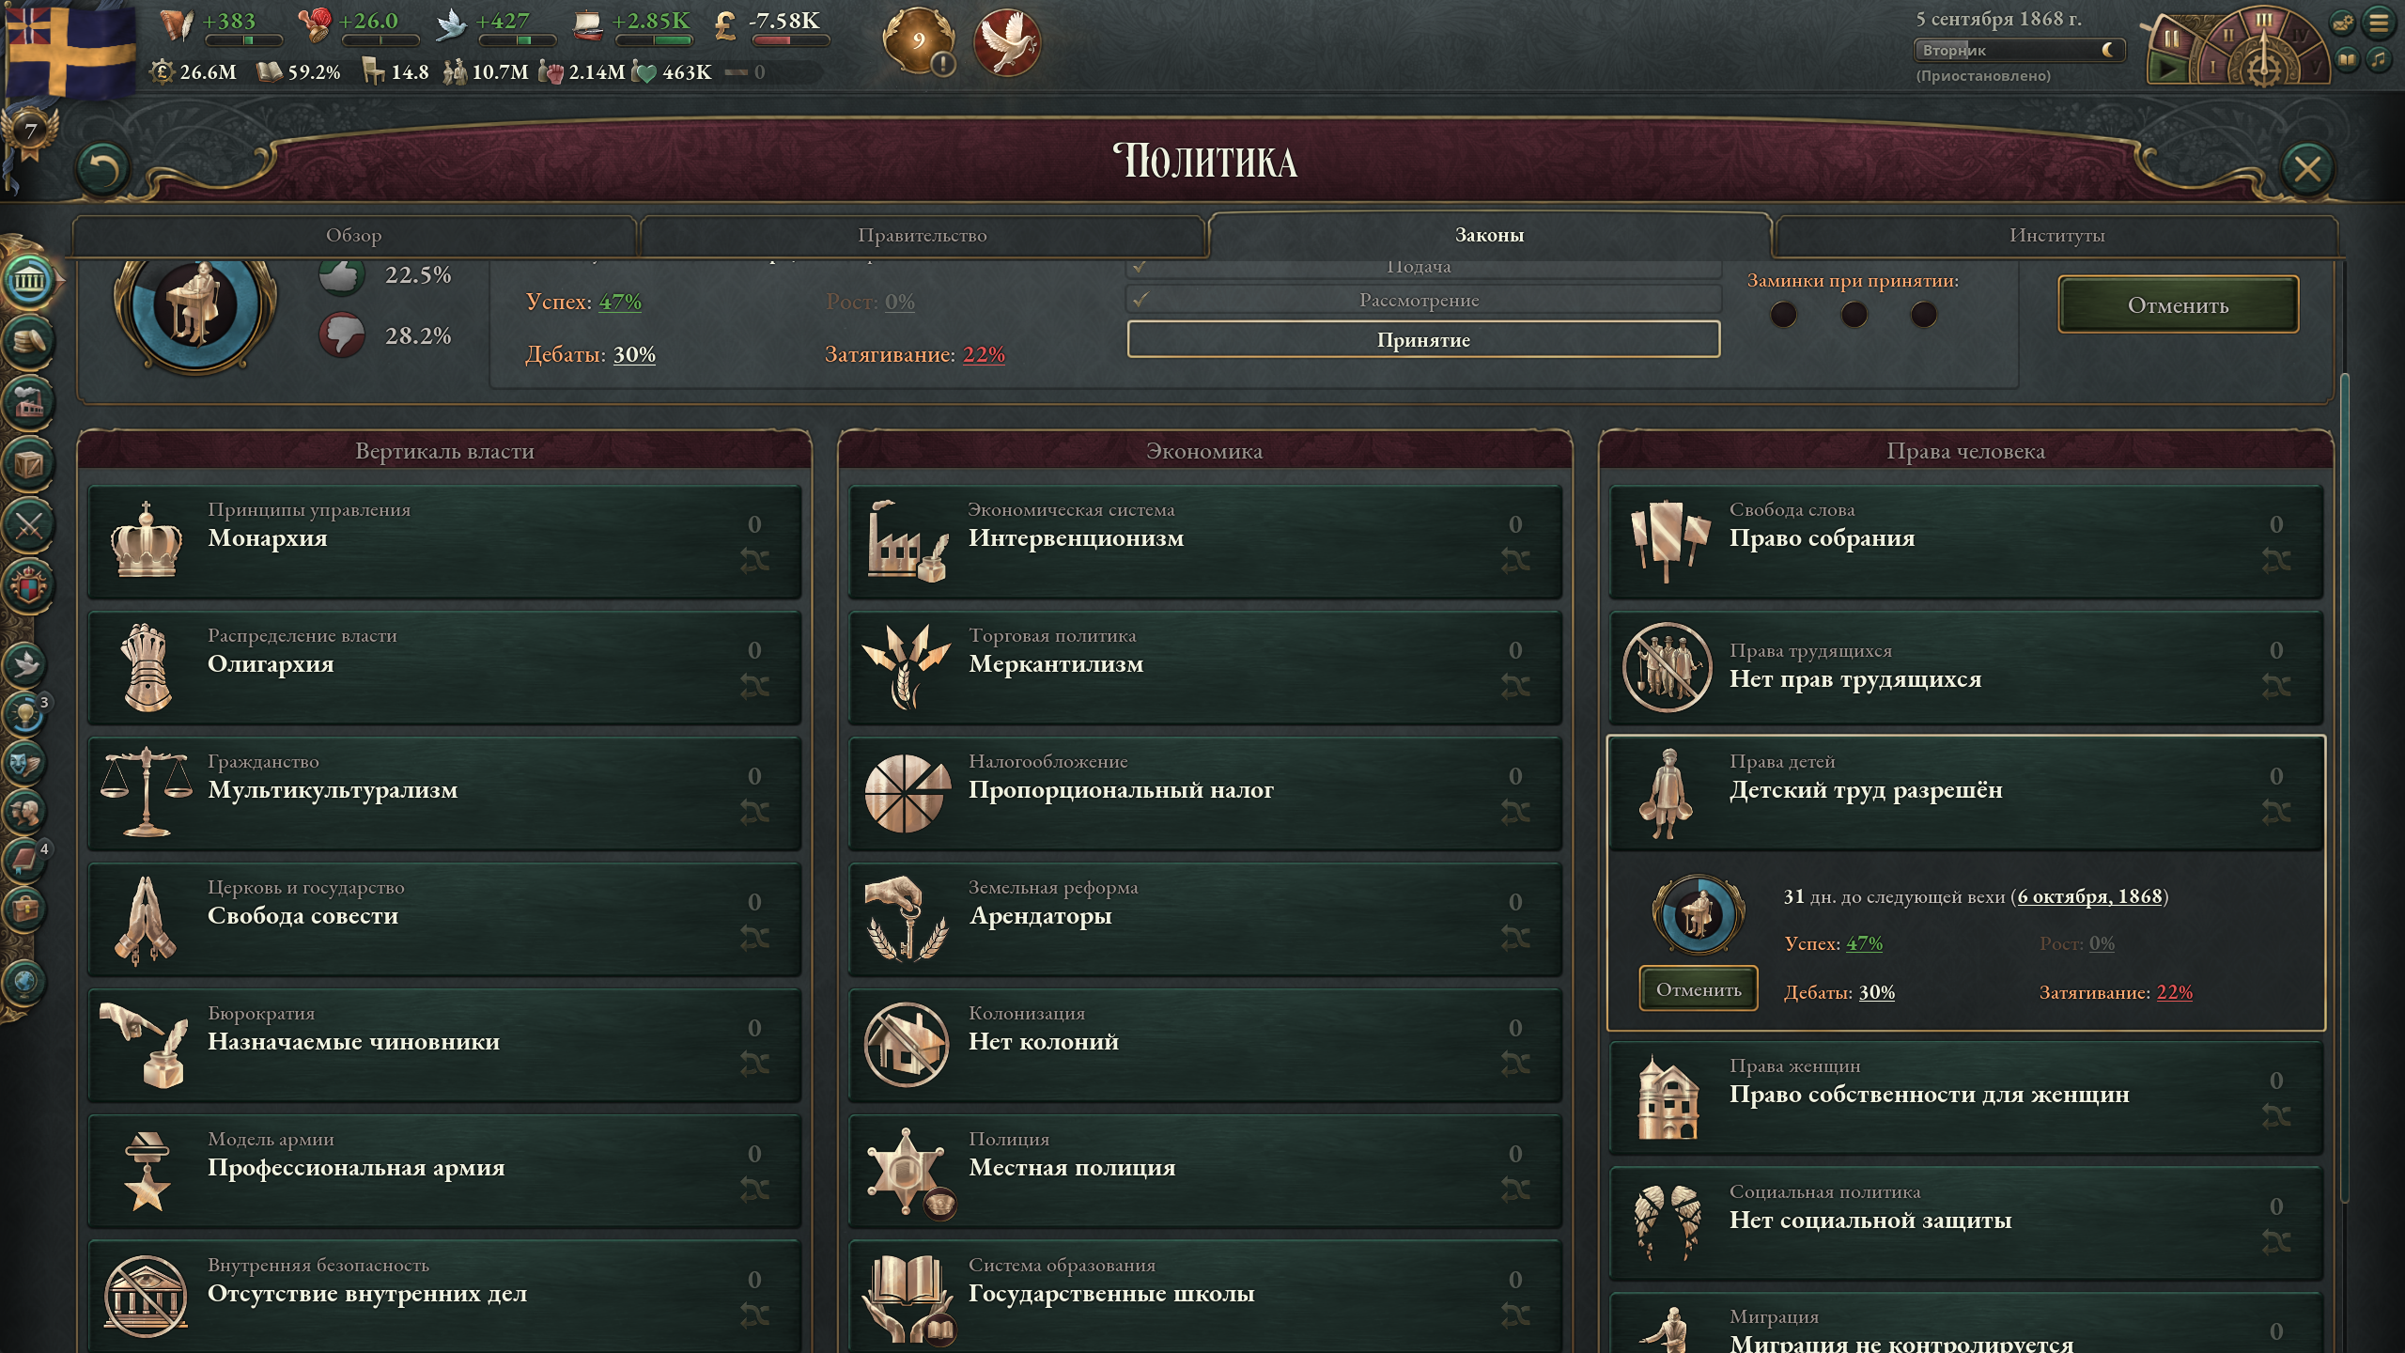Switch to the Институты tab
This screenshot has width=2405, height=1353.
pos(2056,235)
